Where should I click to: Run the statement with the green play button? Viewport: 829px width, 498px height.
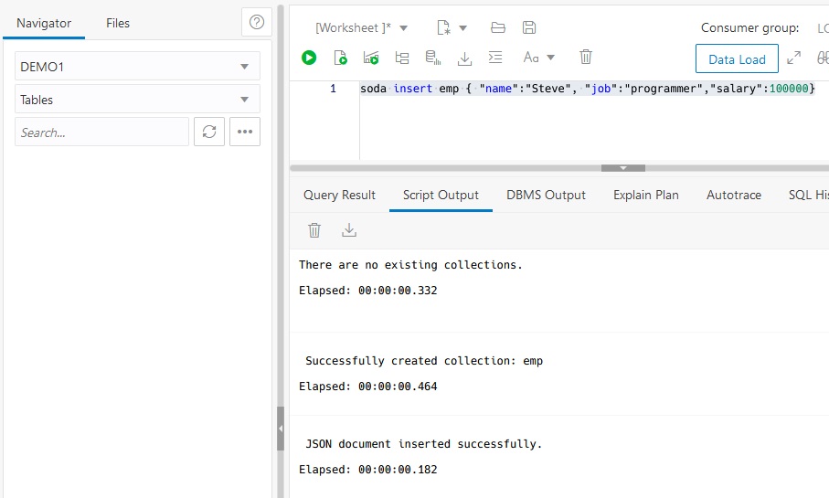[x=309, y=58]
